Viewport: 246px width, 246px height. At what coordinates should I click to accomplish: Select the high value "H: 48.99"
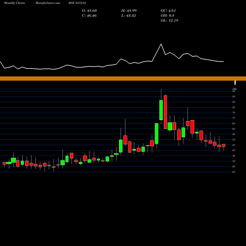(129, 11)
